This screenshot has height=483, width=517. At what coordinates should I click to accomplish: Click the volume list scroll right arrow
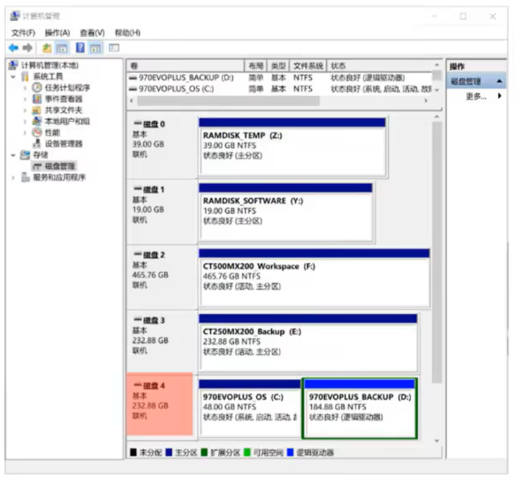pos(426,100)
